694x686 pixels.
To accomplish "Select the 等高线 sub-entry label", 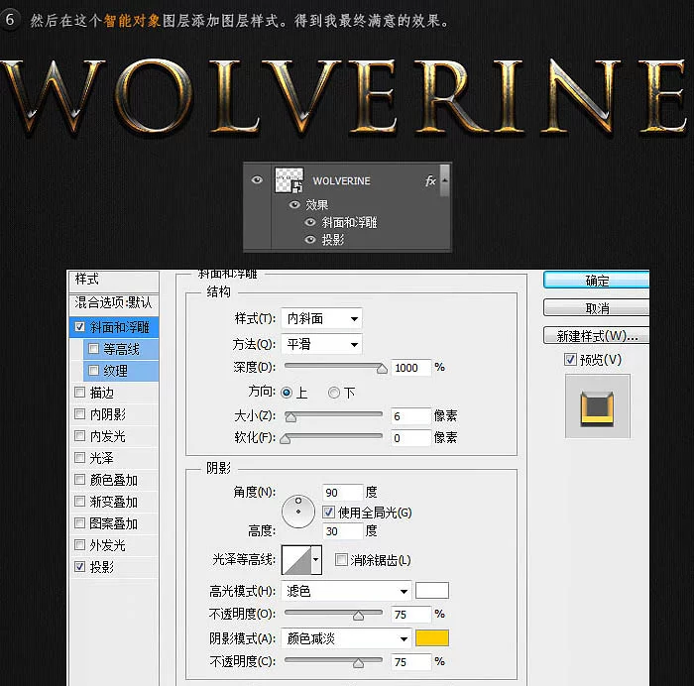I will tap(121, 349).
